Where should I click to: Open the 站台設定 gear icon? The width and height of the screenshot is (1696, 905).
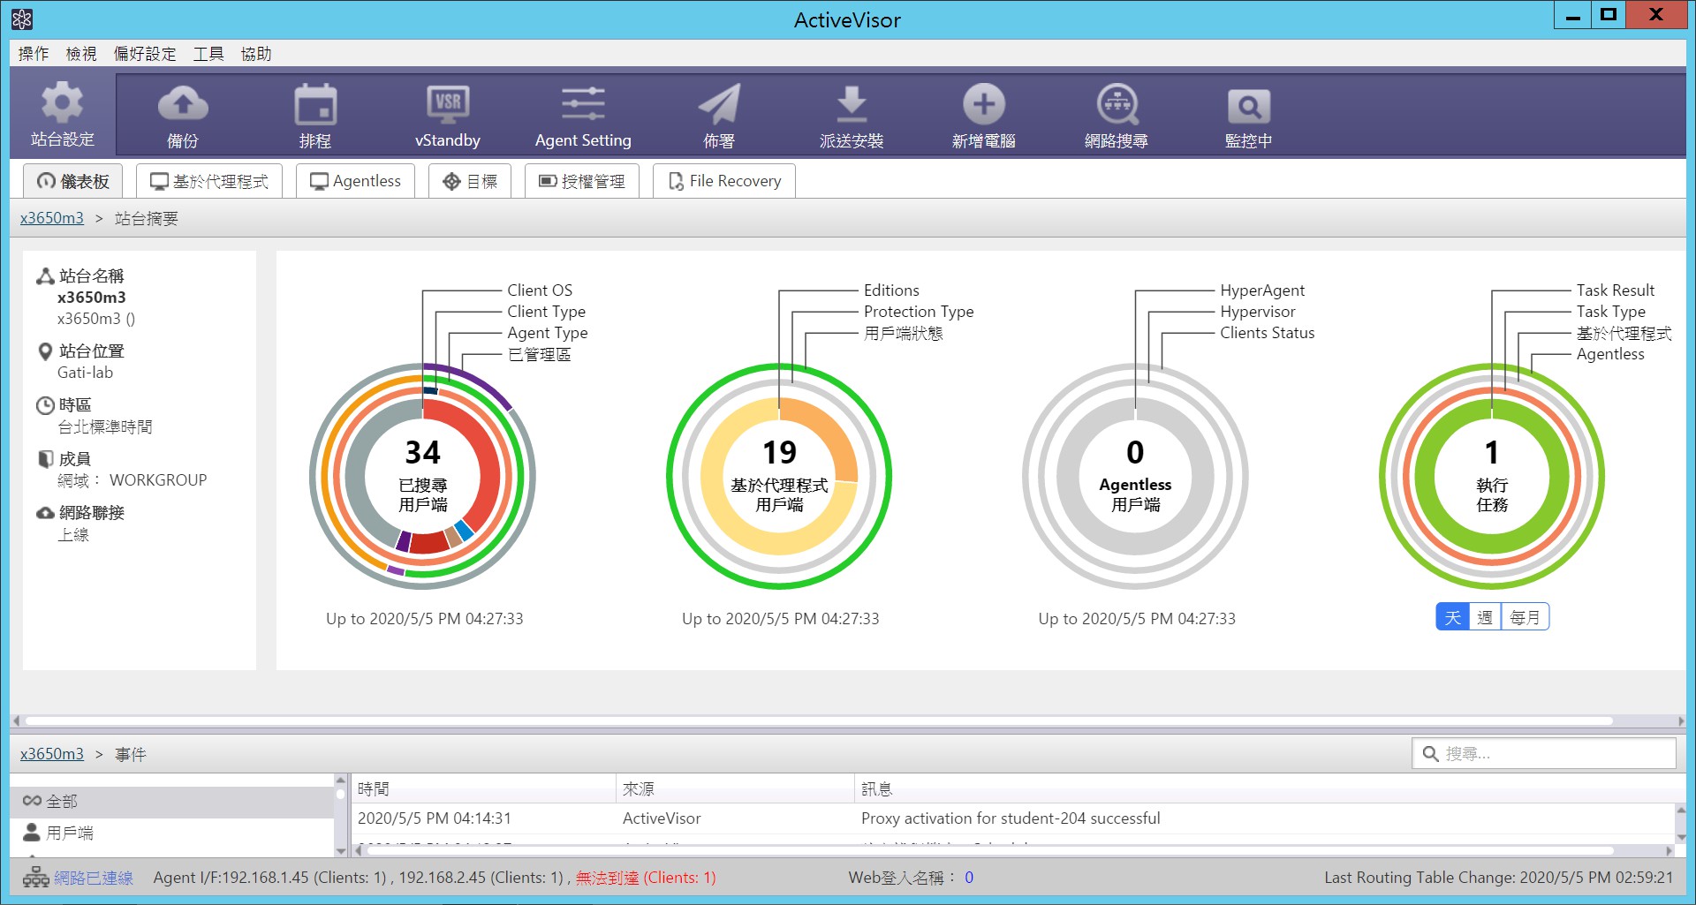tap(62, 103)
